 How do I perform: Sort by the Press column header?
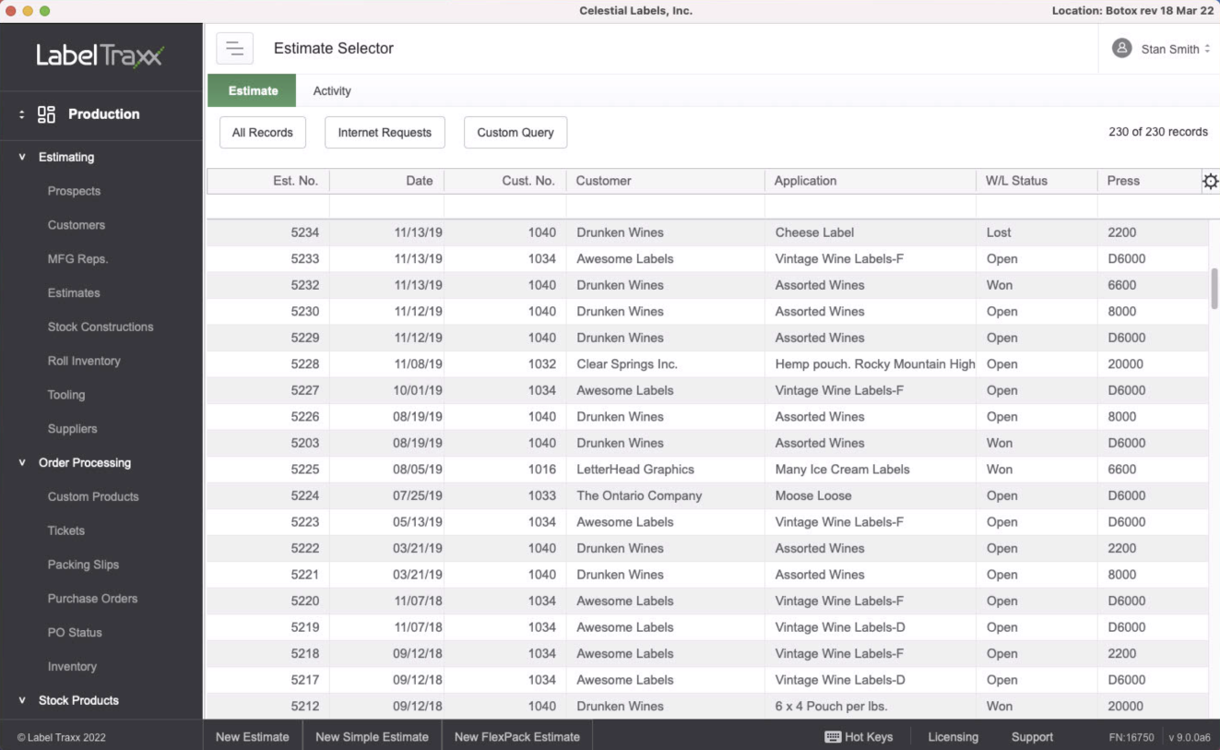(x=1149, y=181)
